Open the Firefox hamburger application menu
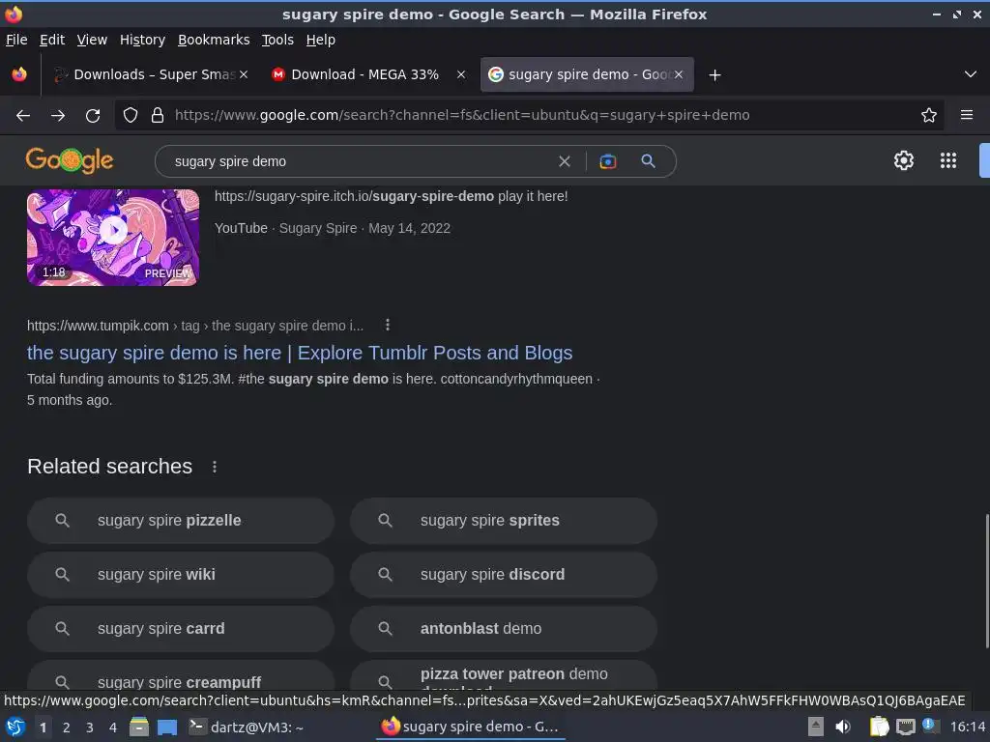The height and width of the screenshot is (742, 990). (x=967, y=115)
